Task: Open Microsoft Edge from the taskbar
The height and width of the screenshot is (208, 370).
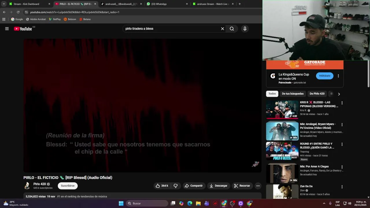Action: (190, 203)
